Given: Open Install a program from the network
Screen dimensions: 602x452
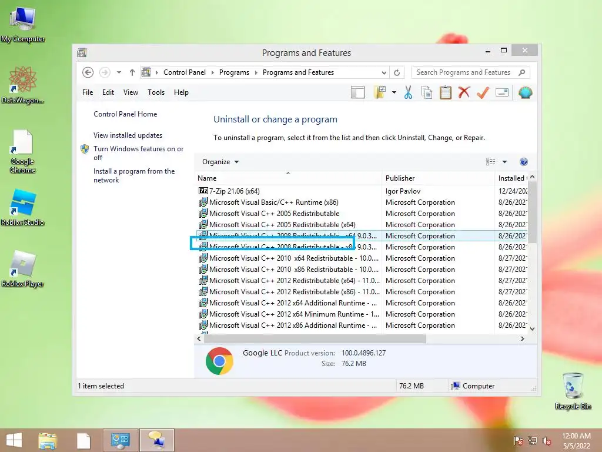Looking at the screenshot, I should (134, 175).
